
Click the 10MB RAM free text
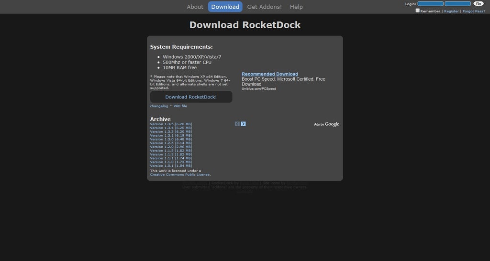coord(180,67)
